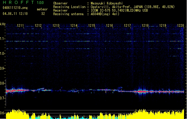
Task: Click the 0.7 kHz frequency tick label
Action: (x=2, y=98)
